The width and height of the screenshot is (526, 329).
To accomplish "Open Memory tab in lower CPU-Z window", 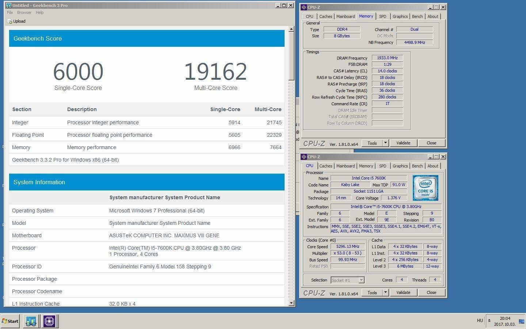I will point(366,166).
